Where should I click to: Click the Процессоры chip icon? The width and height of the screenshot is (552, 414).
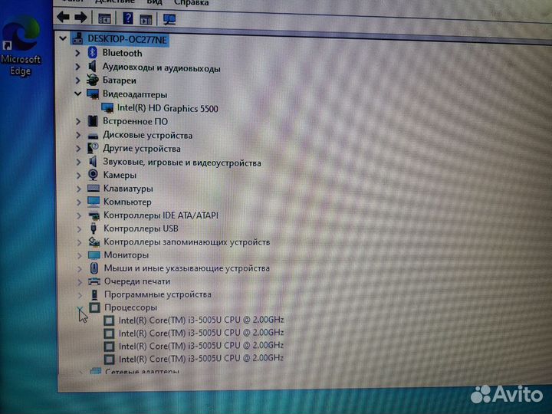[94, 307]
